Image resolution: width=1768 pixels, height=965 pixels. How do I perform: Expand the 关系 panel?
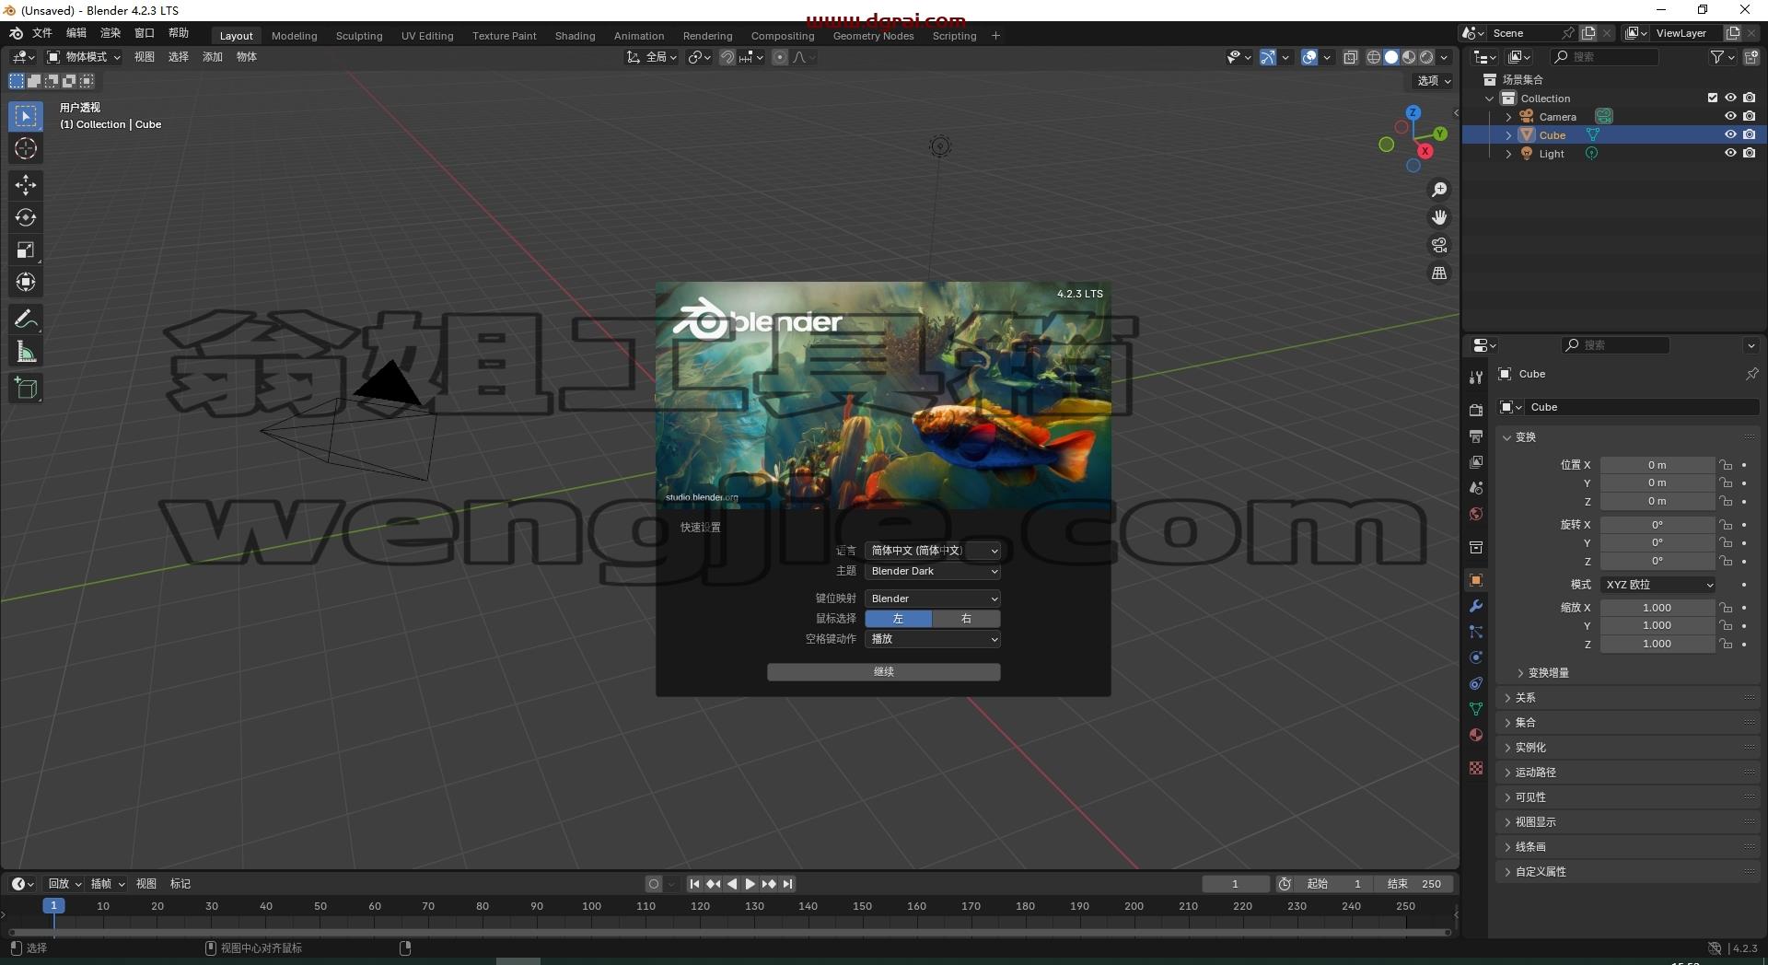pyautogui.click(x=1627, y=698)
